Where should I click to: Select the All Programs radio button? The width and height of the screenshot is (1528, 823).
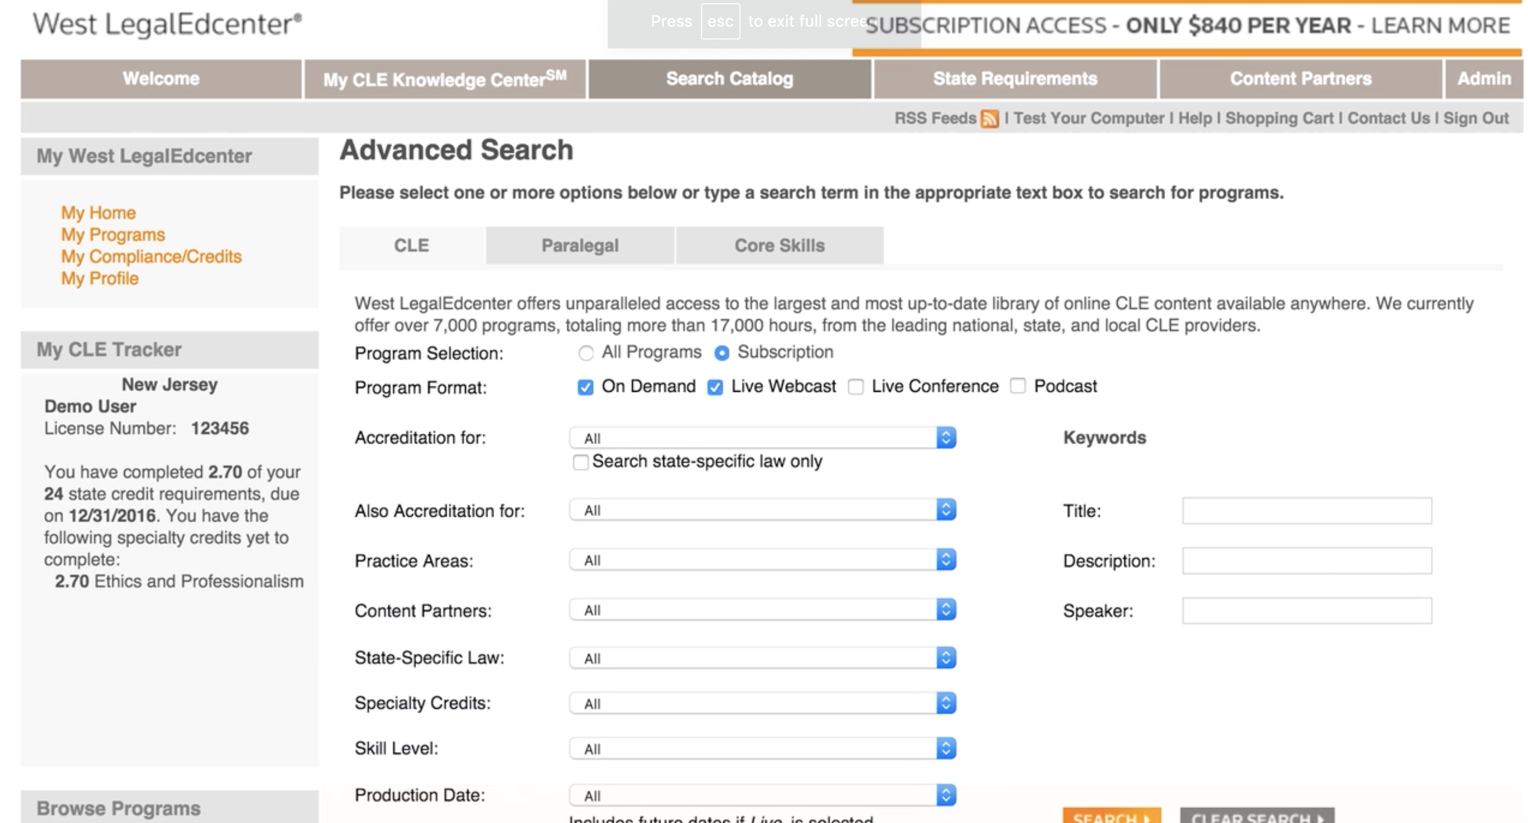click(585, 353)
